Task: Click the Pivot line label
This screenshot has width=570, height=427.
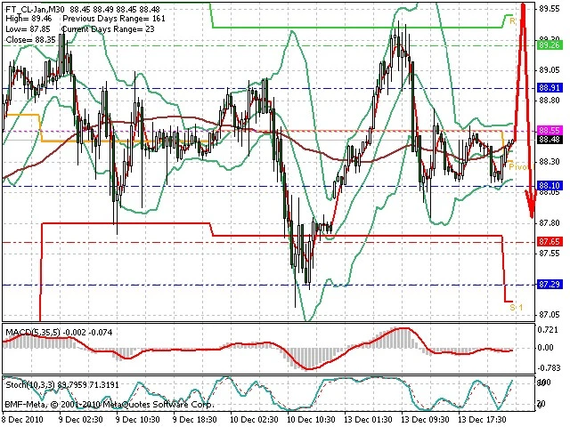Action: (518, 166)
